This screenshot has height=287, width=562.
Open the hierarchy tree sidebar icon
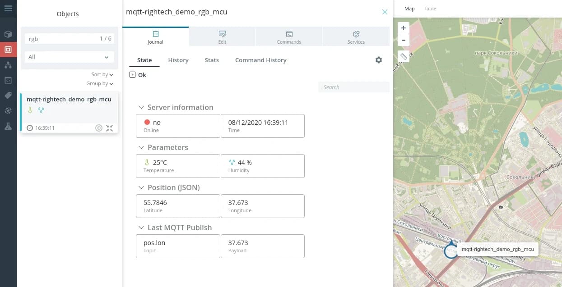pos(8,65)
